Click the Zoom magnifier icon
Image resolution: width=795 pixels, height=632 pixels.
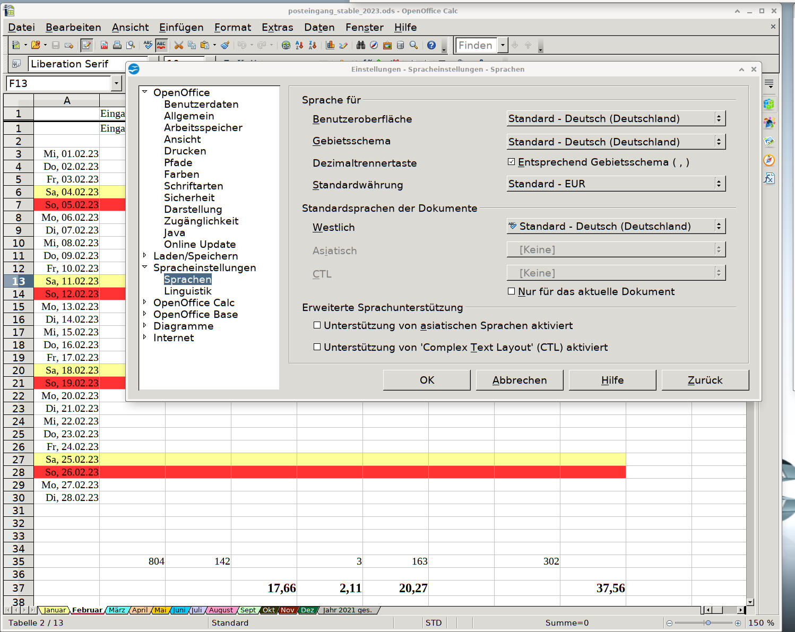414,45
